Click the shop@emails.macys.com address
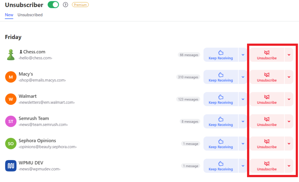Viewport: 299px width, 182px height. tap(42, 80)
